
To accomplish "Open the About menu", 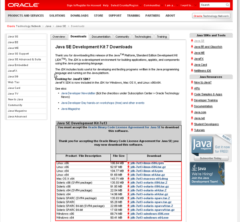I will click(x=170, y=16).
